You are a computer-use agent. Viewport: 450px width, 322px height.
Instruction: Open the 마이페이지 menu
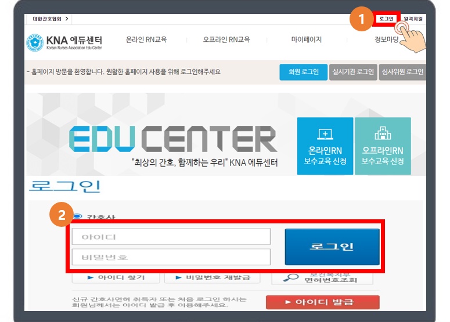coord(306,39)
